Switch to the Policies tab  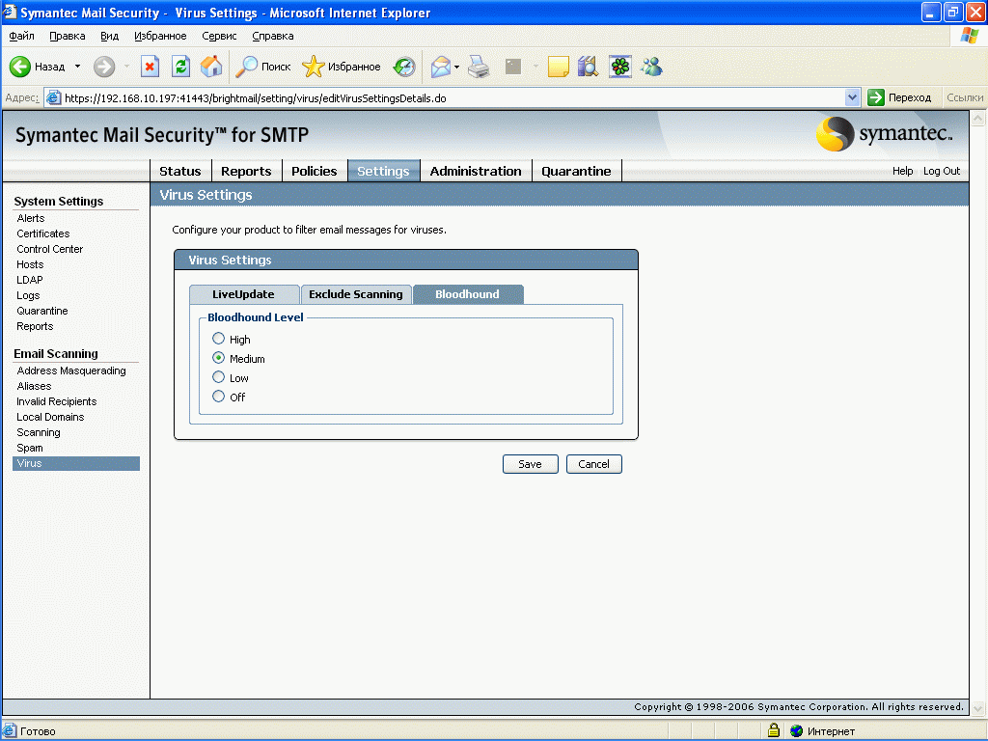(315, 172)
